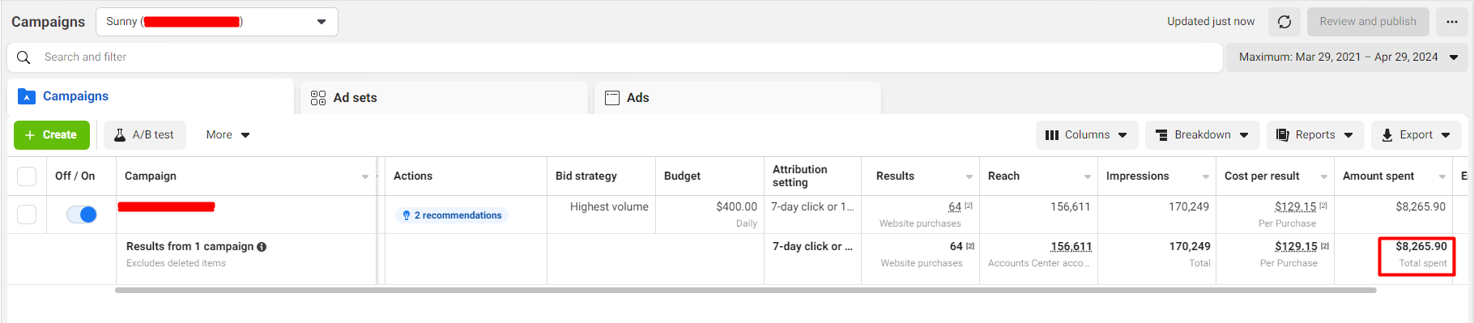Click the plus icon on Create button

point(30,135)
